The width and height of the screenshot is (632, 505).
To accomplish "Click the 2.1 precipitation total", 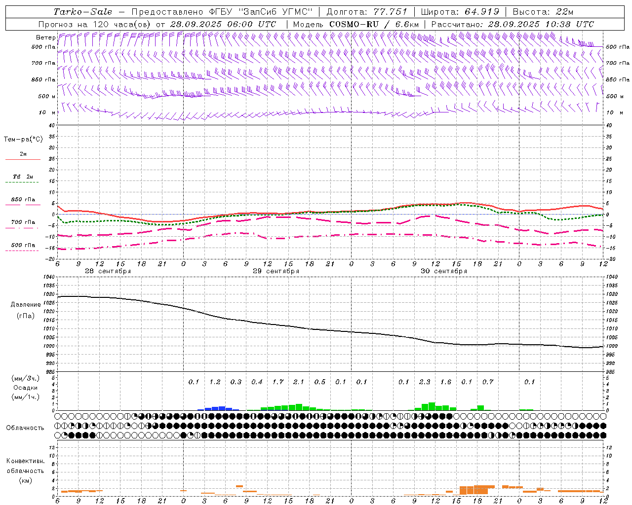I will [299, 382].
